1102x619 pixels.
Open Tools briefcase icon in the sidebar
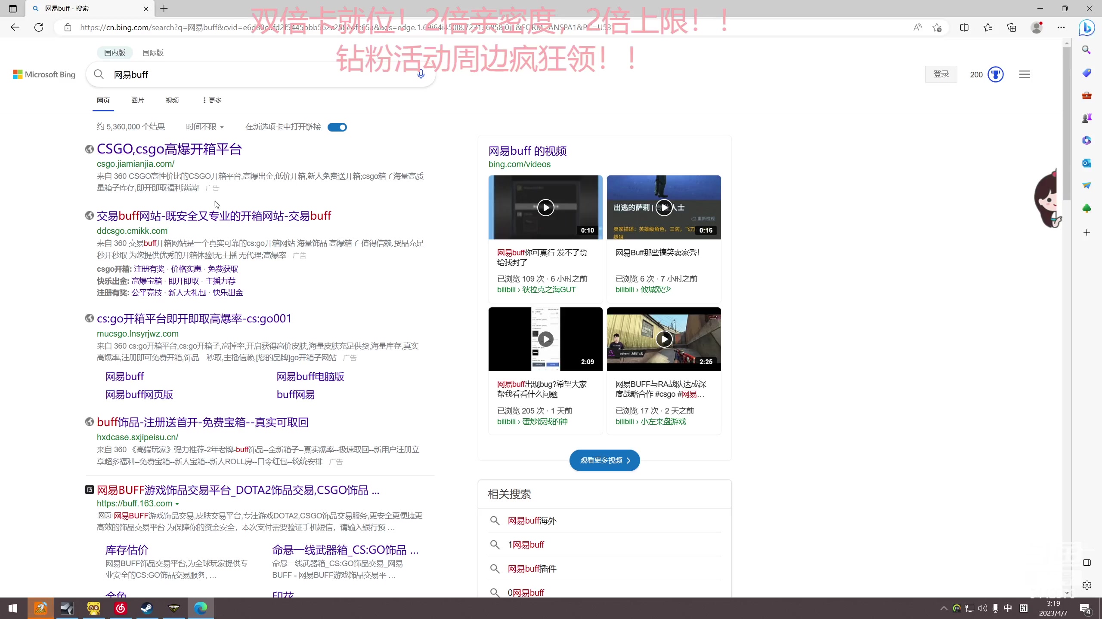1087,95
